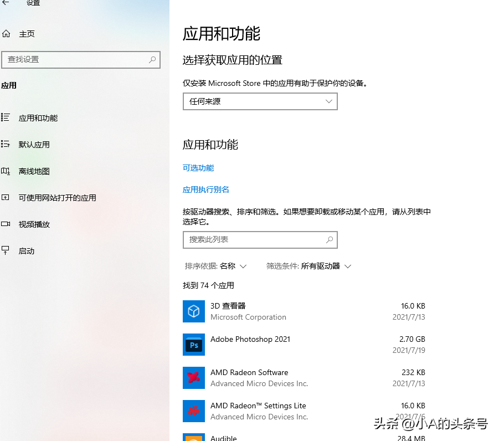Click the magnifier in 搜索此列表 box
The image size is (499, 441).
coord(330,239)
